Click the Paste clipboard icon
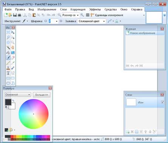 [34, 15]
